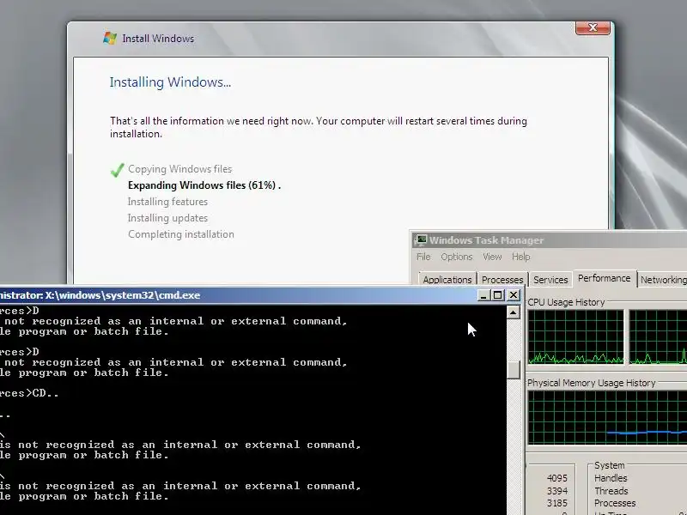Close the cmd.exe window
The image size is (687, 515).
[513, 295]
